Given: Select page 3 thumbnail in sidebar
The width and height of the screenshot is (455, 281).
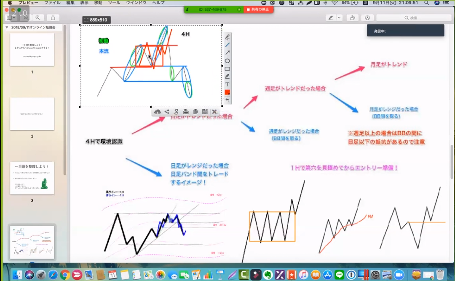Looking at the screenshot, I should coord(32,178).
